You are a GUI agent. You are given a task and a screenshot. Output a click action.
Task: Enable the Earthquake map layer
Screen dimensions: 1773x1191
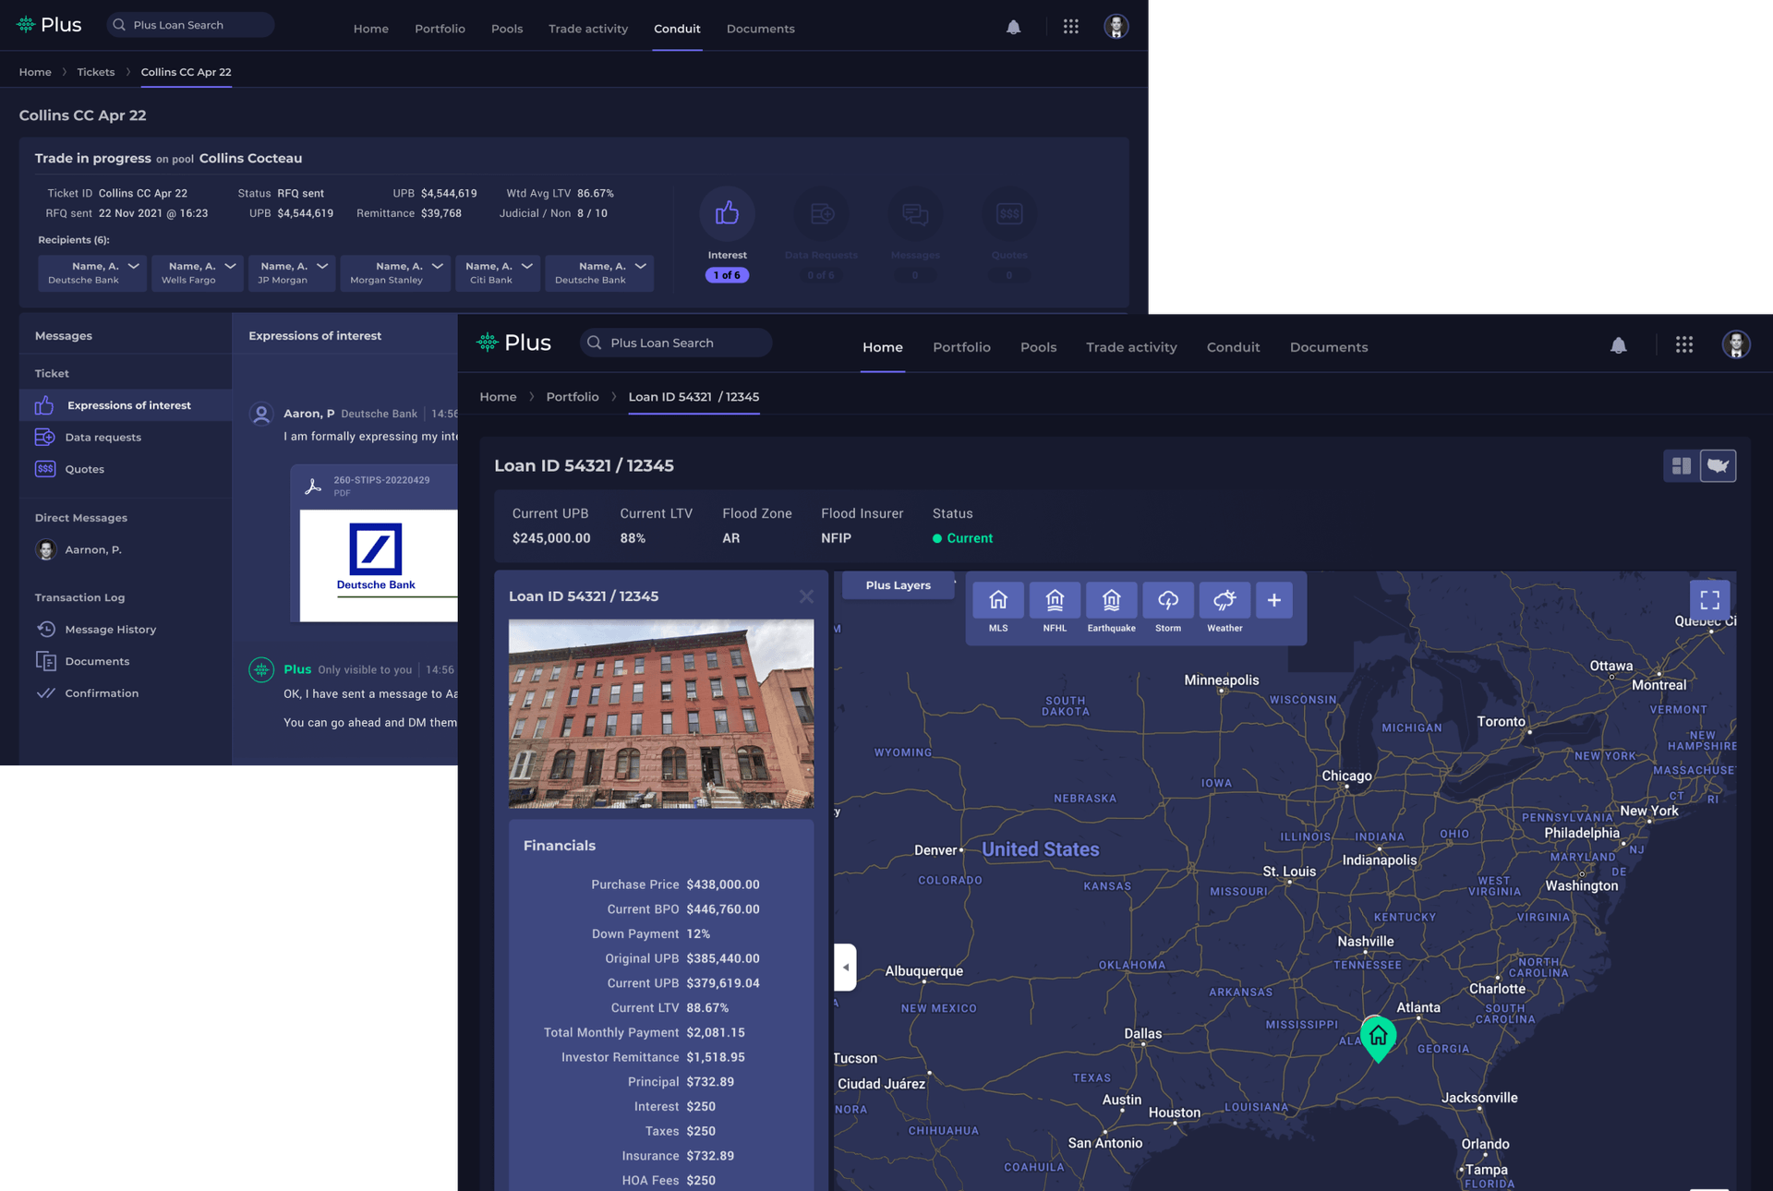tap(1111, 601)
